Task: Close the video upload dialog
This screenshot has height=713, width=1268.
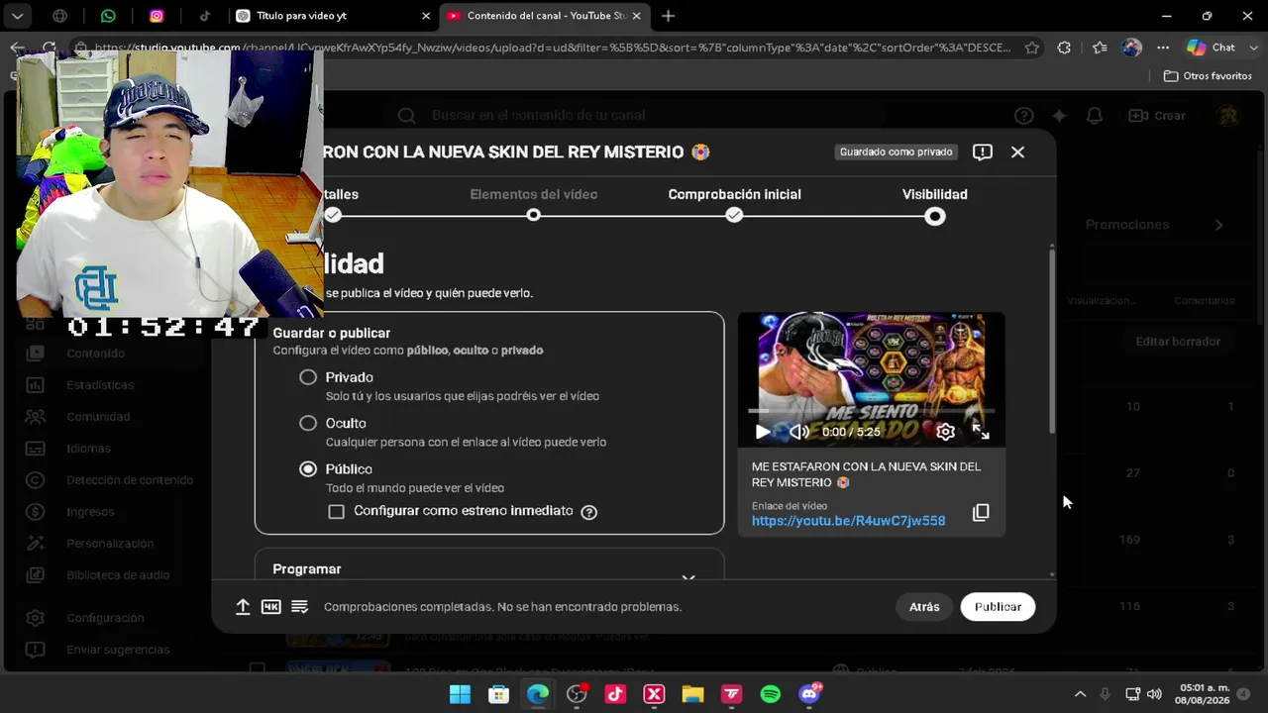Action: click(x=1017, y=152)
